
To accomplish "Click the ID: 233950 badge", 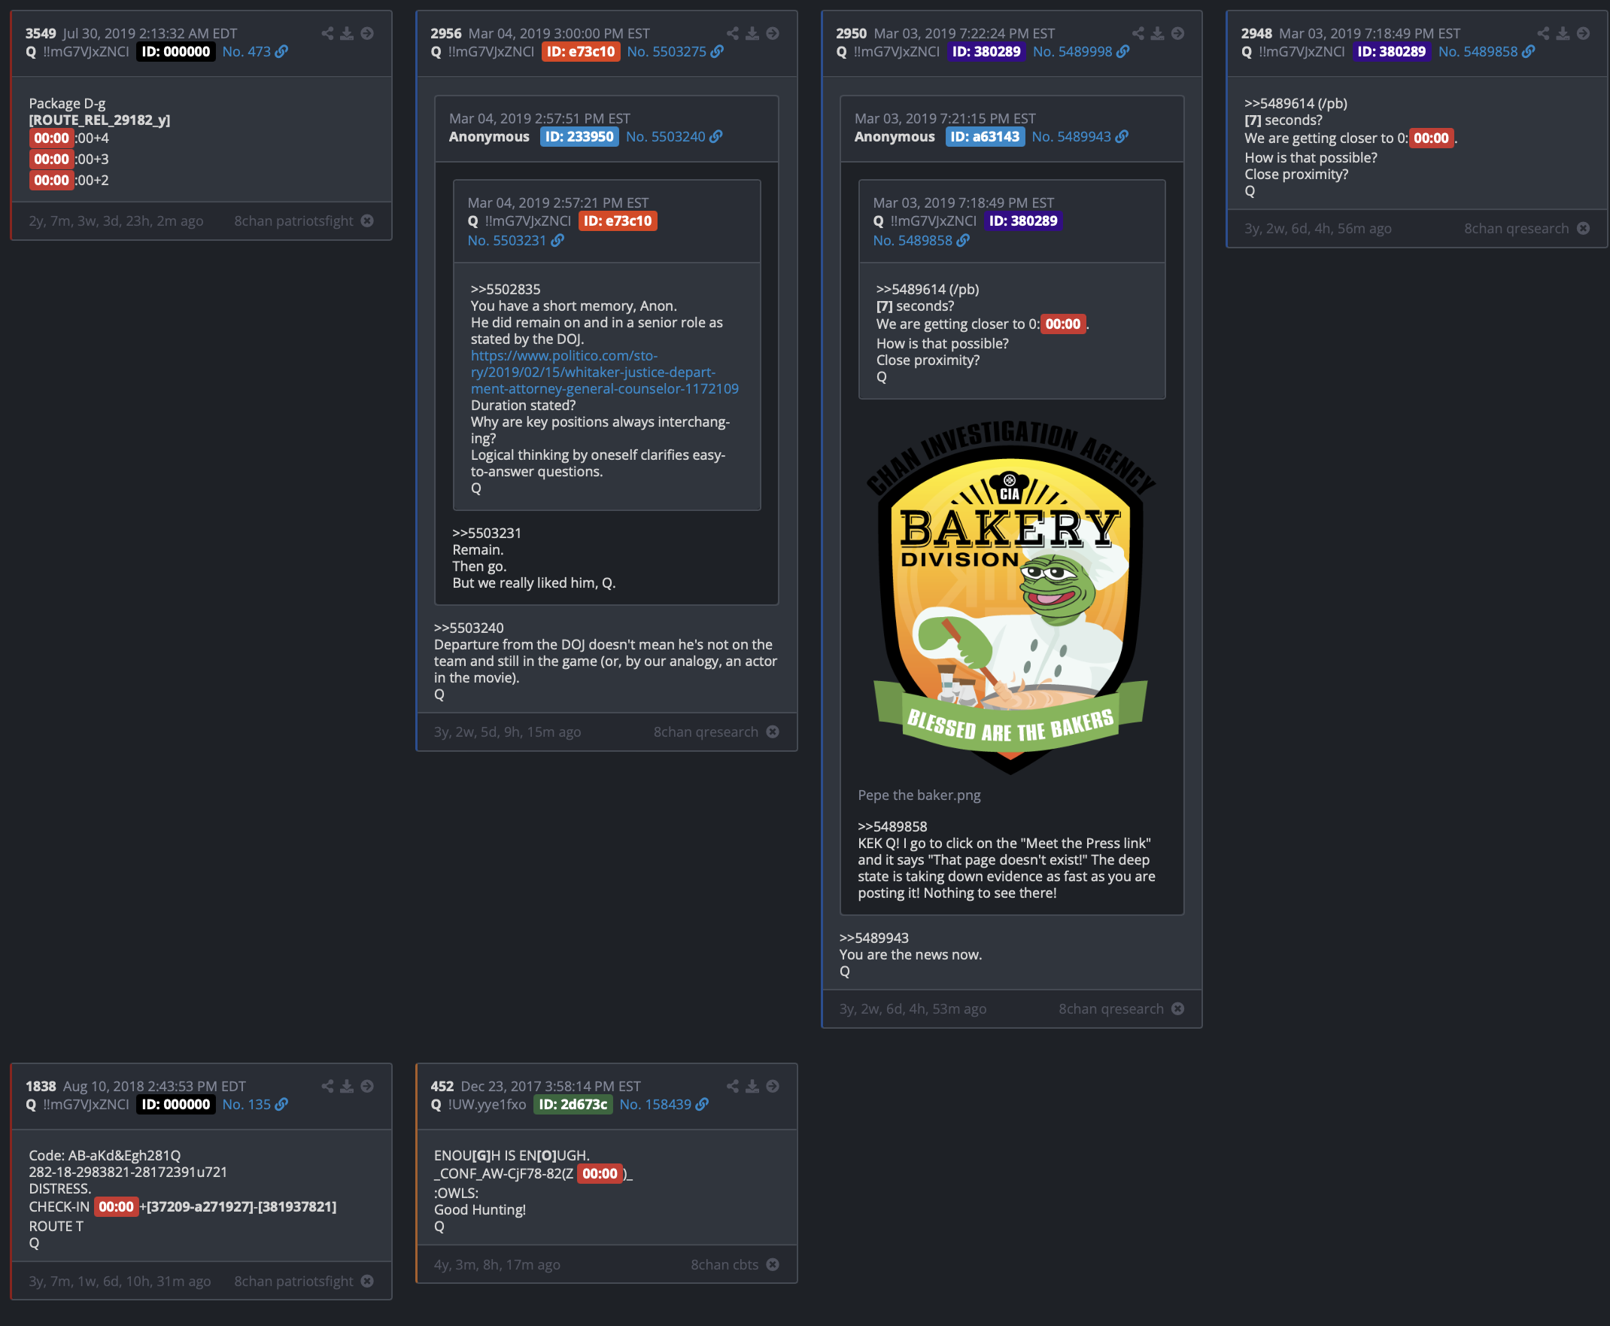I will point(579,137).
